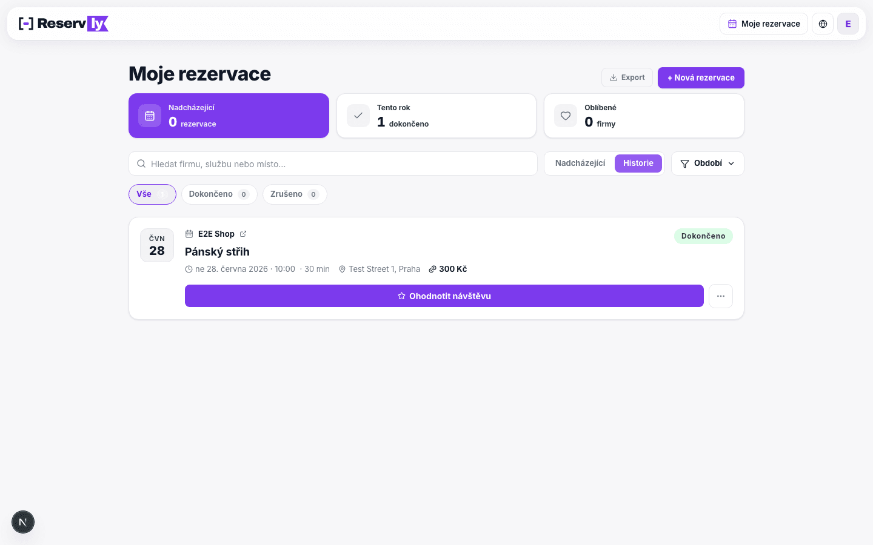Open Moje rezervace in the top navigation
The height and width of the screenshot is (545, 873).
pyautogui.click(x=764, y=24)
